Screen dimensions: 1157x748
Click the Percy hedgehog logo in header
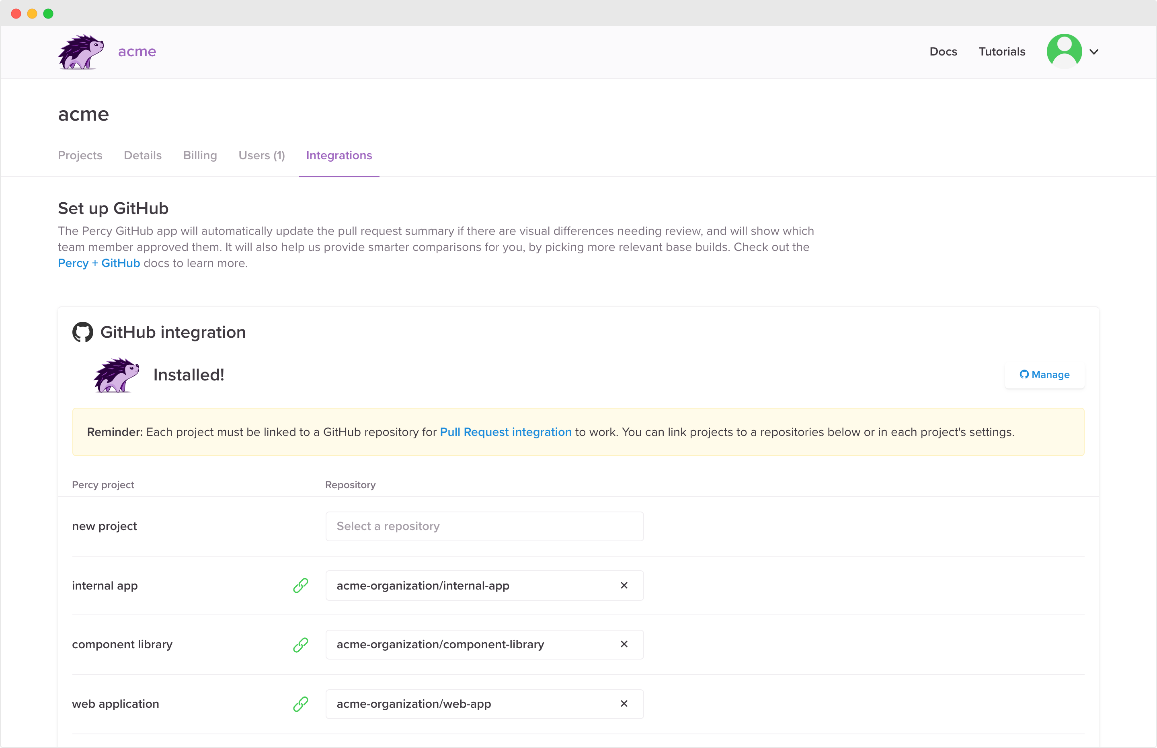(x=80, y=51)
